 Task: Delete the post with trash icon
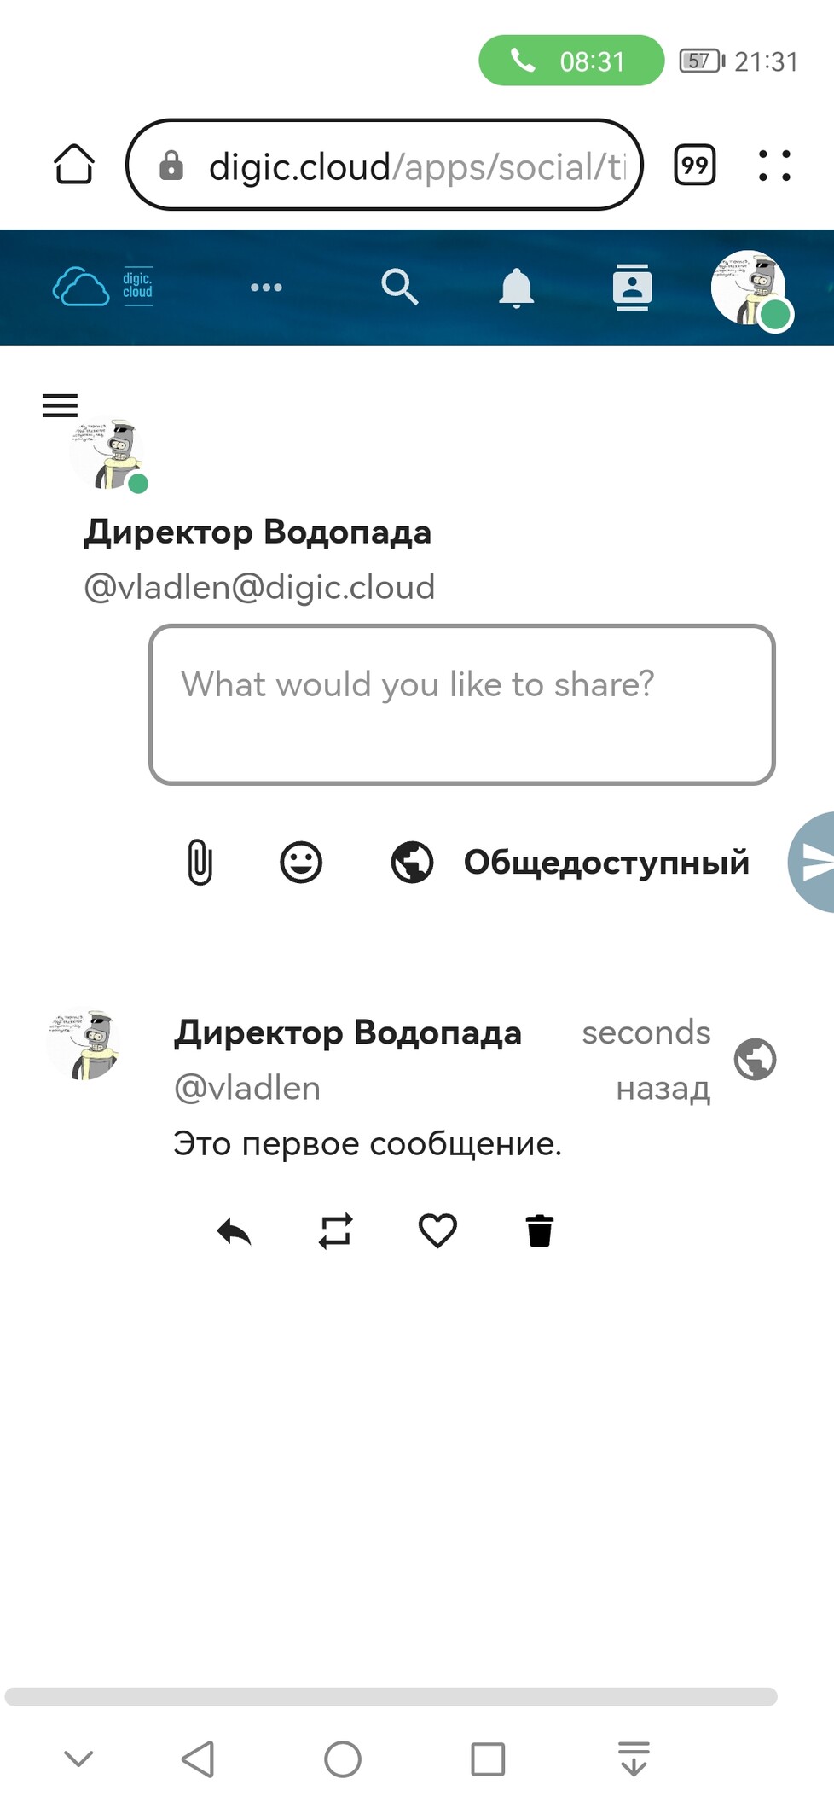click(540, 1231)
